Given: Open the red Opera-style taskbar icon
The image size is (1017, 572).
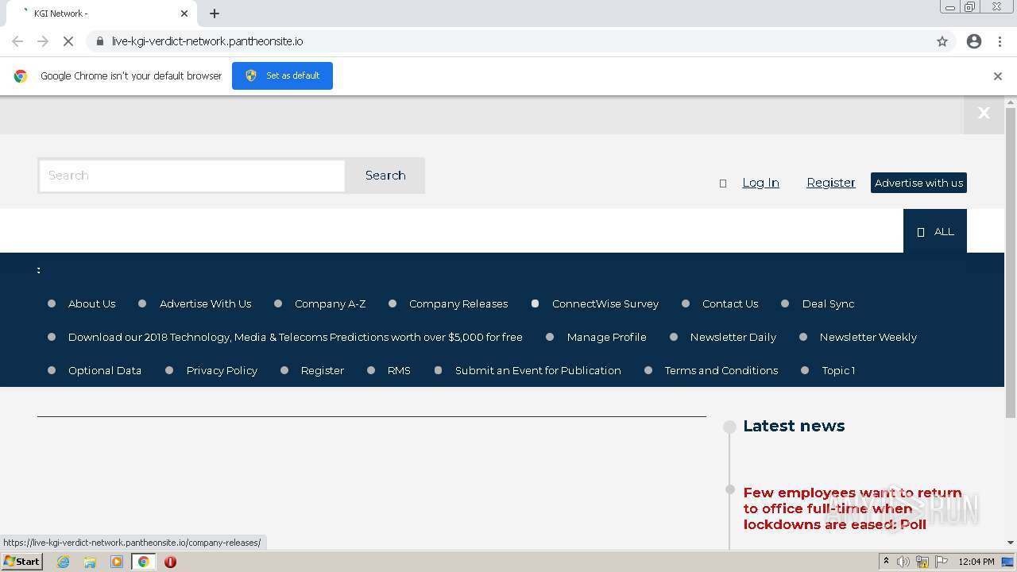Looking at the screenshot, I should (x=170, y=562).
